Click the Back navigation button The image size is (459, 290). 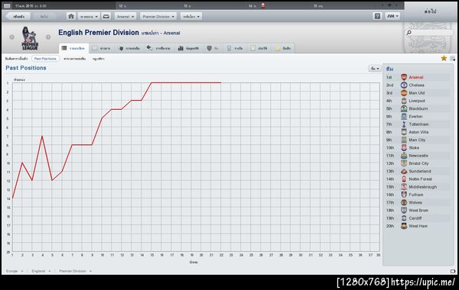[x=18, y=16]
